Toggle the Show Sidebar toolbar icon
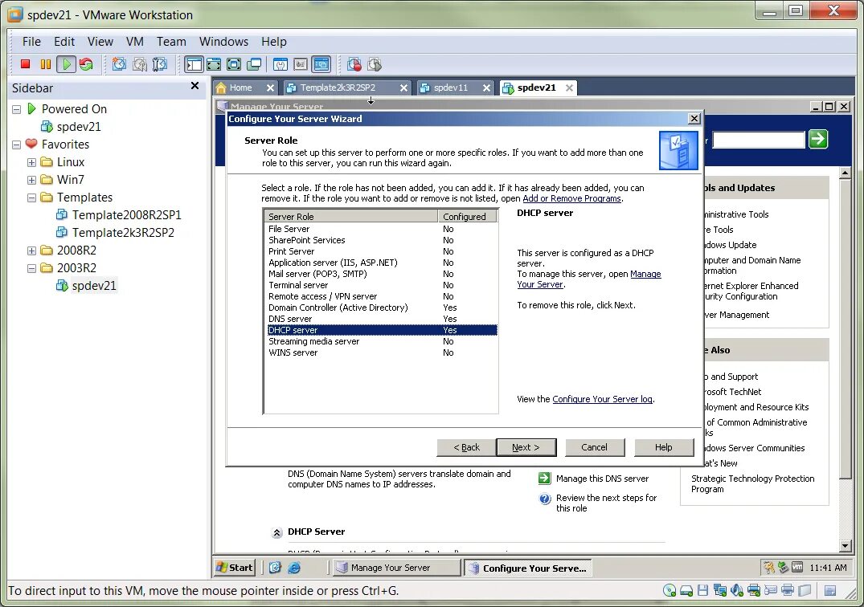This screenshot has height=607, width=864. coord(194,64)
